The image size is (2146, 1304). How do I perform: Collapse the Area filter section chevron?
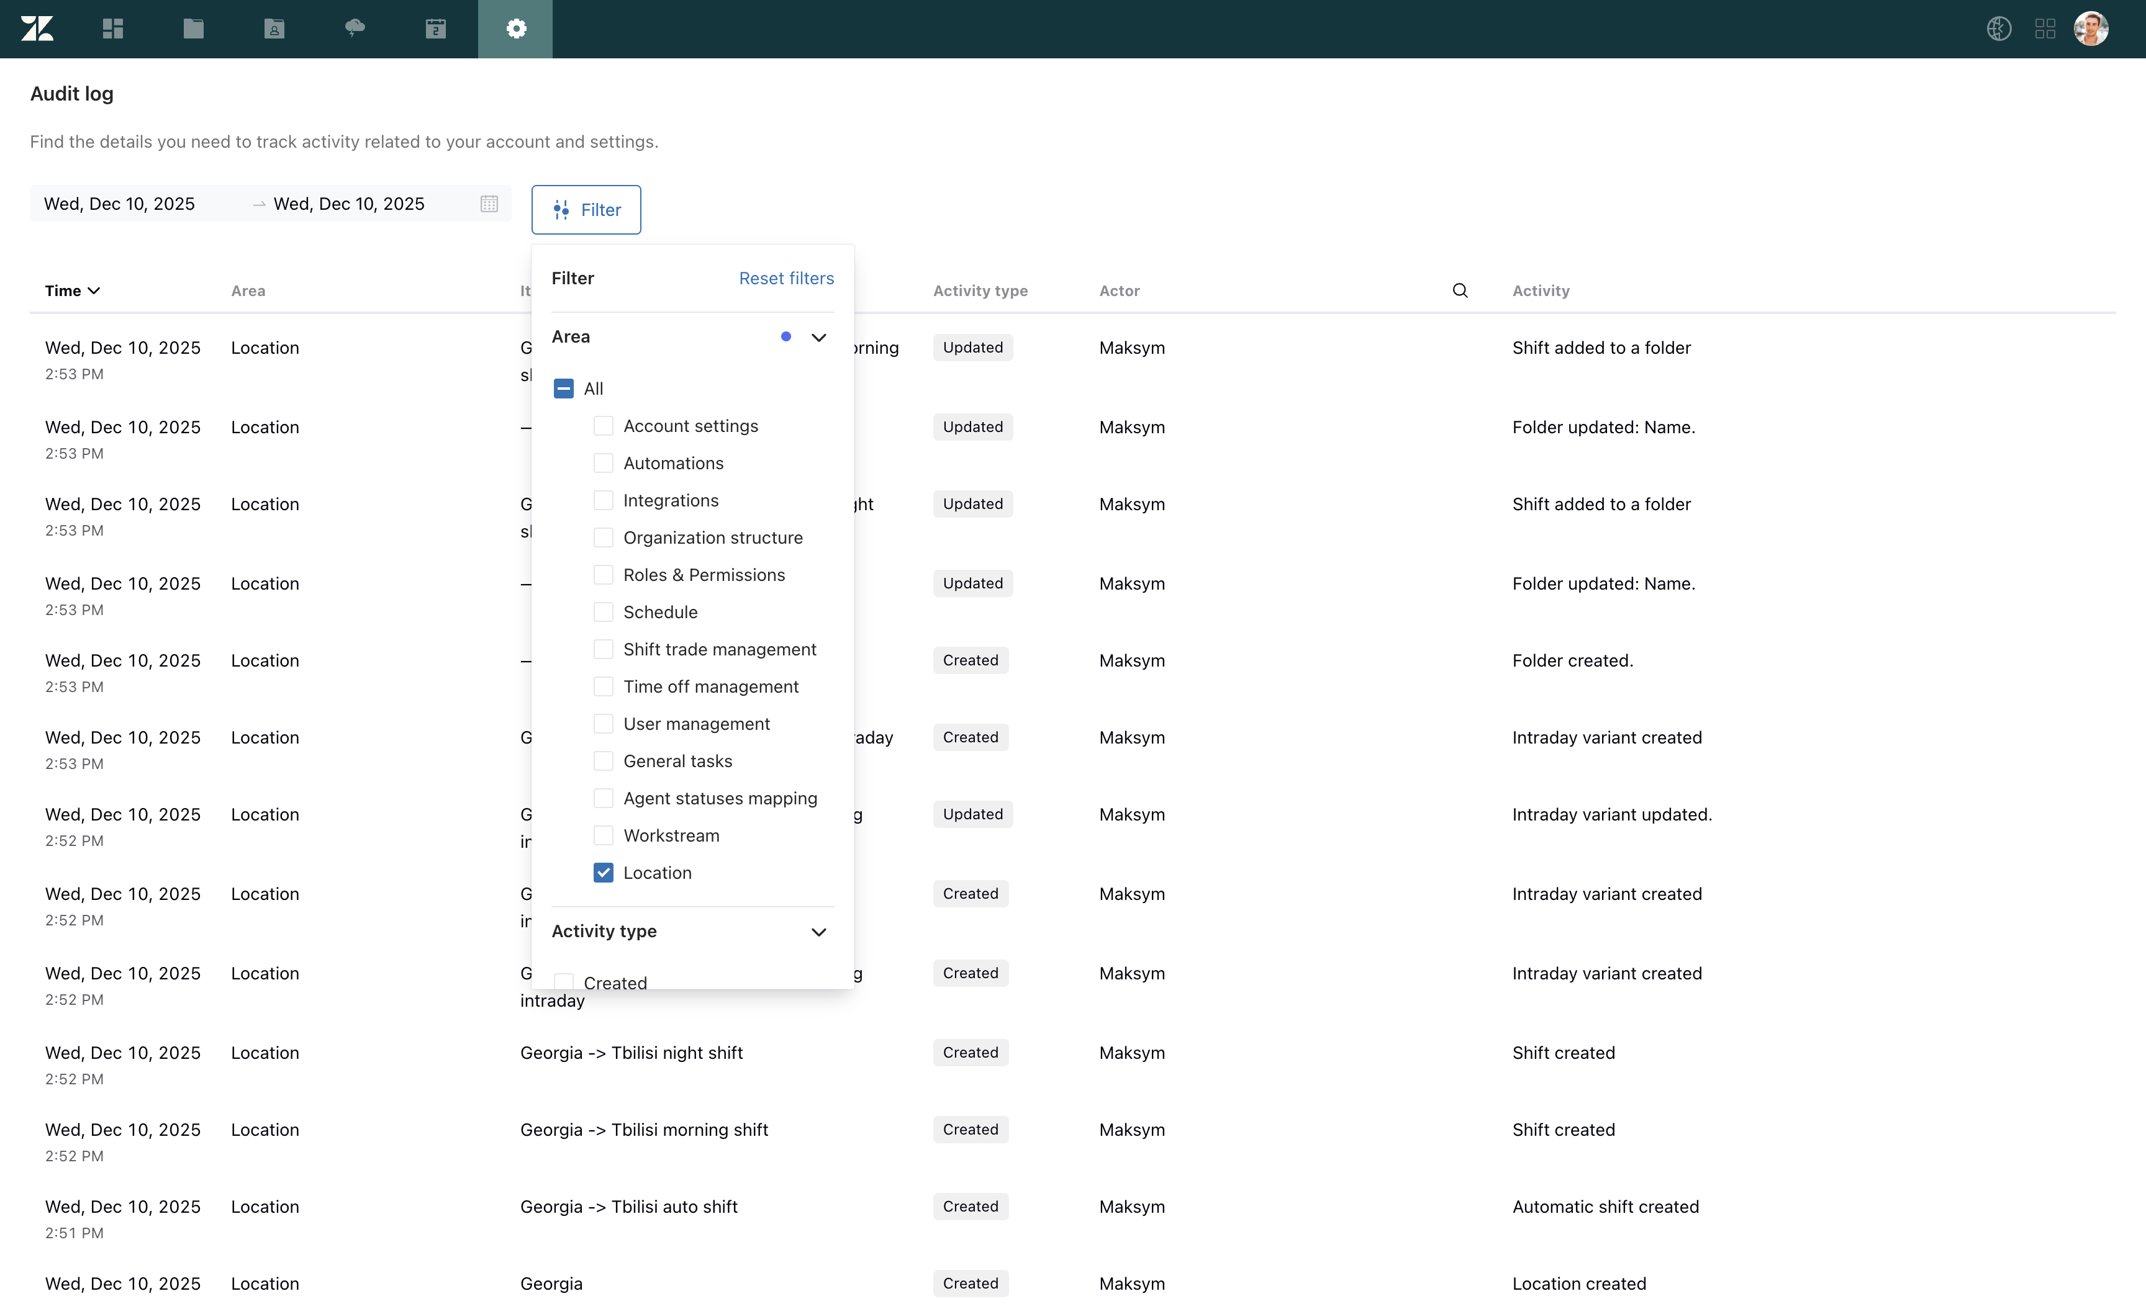pyautogui.click(x=818, y=337)
